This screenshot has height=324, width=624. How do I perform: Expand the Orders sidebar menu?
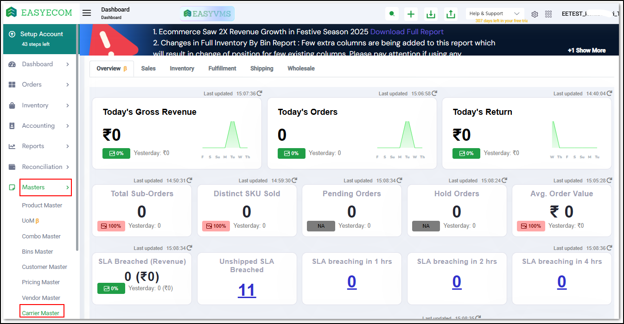pyautogui.click(x=39, y=85)
